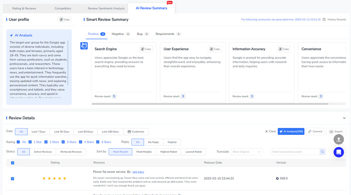This screenshot has height=195, width=351.
Task: Show Negative review summaries
Action: click(x=121, y=34)
